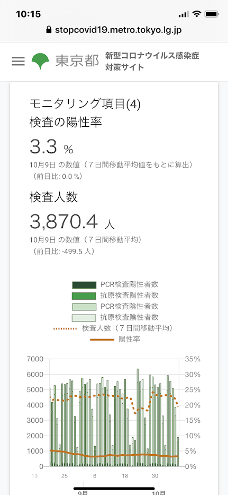Tap the 10:15 clock in the status bar
This screenshot has width=228, height=495.
pos(29,14)
